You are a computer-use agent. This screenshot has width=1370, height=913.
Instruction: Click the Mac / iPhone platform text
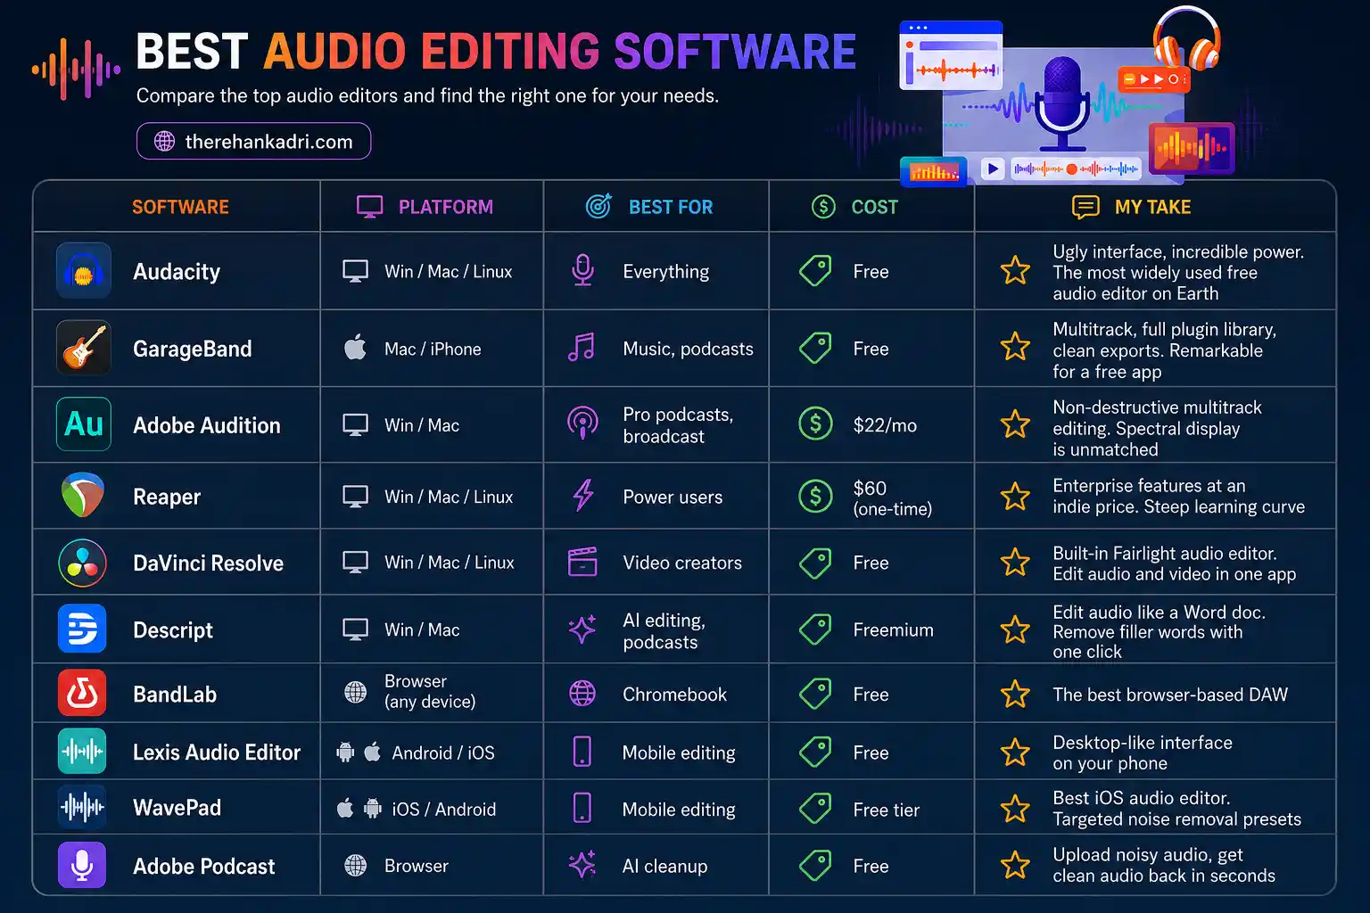(433, 350)
